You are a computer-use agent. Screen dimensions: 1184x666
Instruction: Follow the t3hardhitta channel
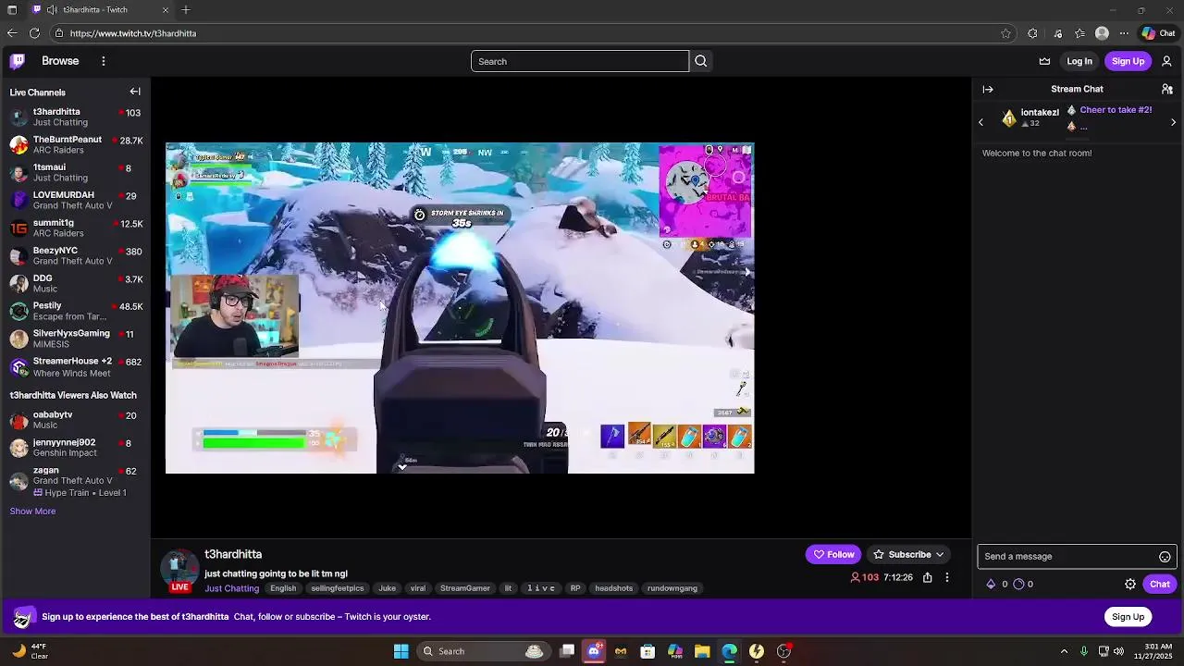(833, 554)
